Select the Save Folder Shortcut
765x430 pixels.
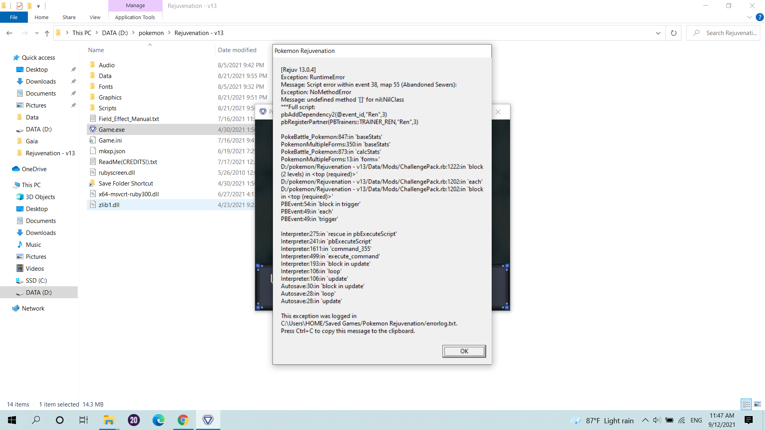pyautogui.click(x=126, y=184)
